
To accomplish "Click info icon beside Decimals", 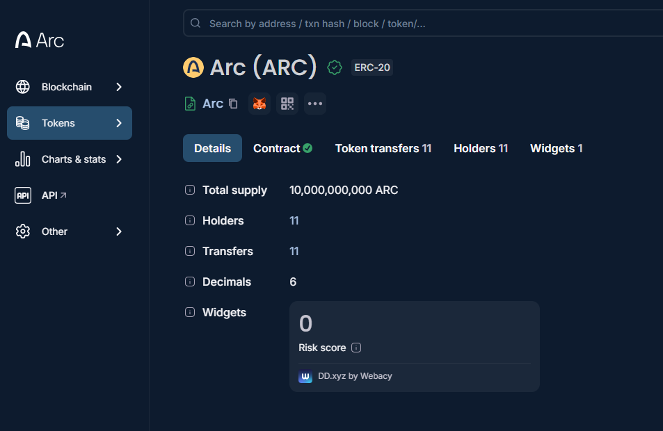I will tap(190, 282).
